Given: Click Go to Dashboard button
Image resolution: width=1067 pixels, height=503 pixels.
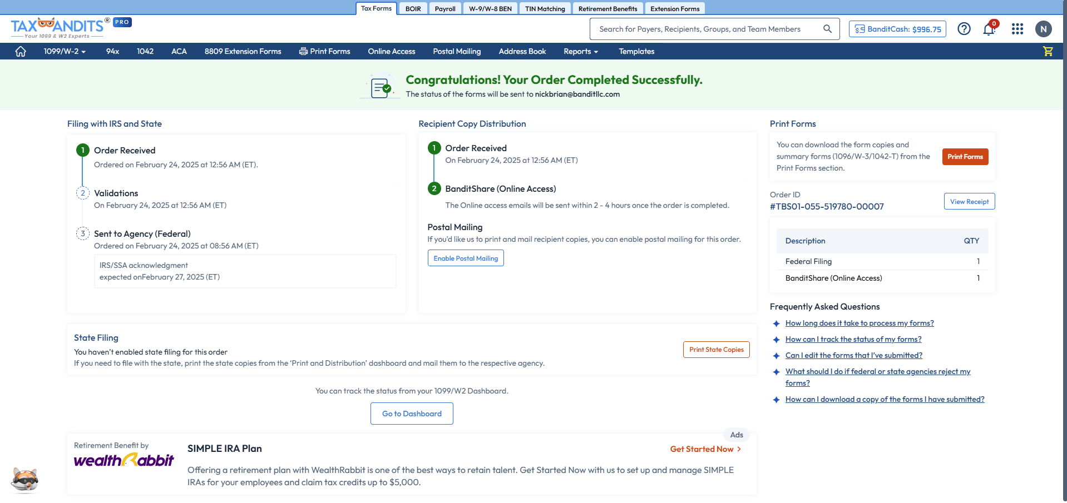Looking at the screenshot, I should pos(412,414).
